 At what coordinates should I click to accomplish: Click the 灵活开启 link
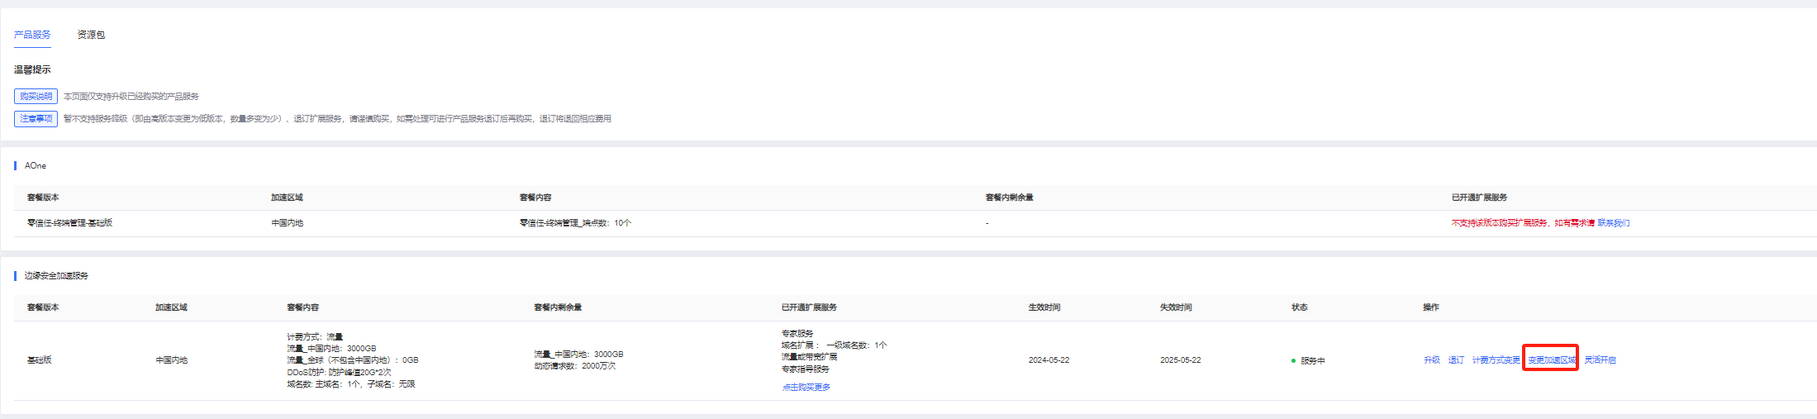1601,360
